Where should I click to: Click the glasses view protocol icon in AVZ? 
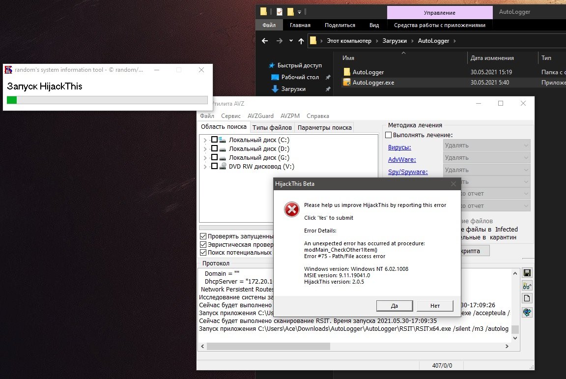click(527, 286)
